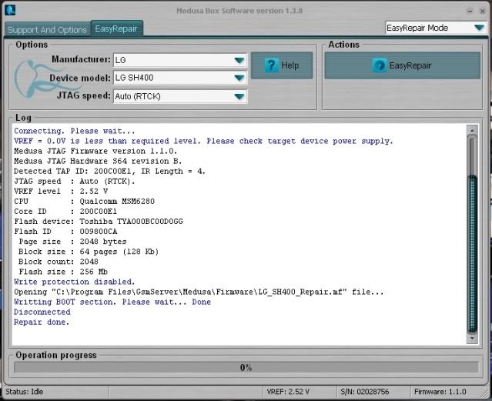492x401 pixels.
Task: Click the window title 'Medusa Box Software version 1.3.8'
Action: (239, 11)
